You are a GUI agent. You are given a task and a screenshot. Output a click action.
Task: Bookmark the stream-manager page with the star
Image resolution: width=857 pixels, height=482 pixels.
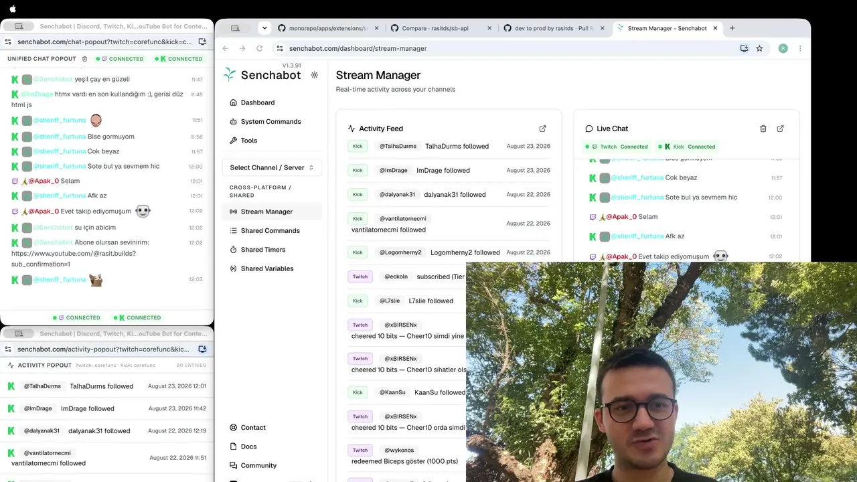point(759,48)
